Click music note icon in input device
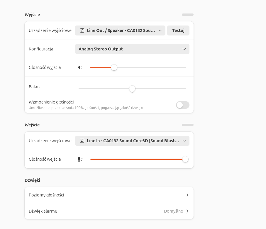This screenshot has width=266, height=229. tap(82, 141)
